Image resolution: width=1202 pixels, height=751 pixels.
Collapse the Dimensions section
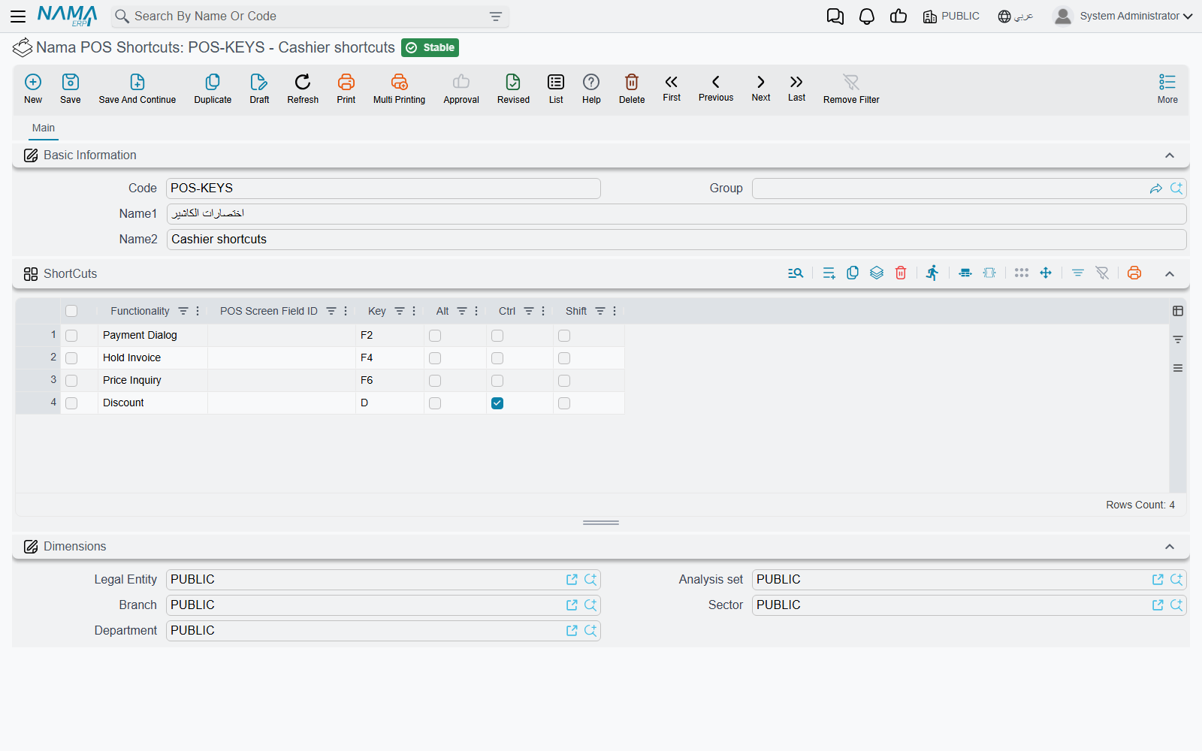(1170, 547)
